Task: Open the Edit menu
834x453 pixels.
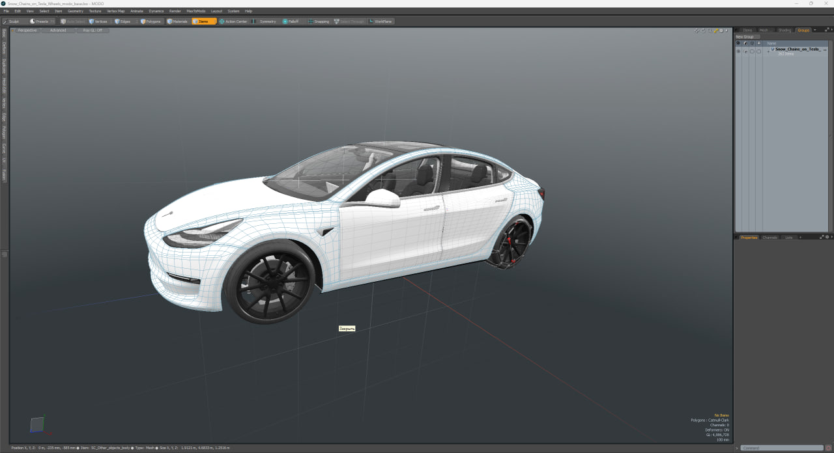Action: [18, 11]
